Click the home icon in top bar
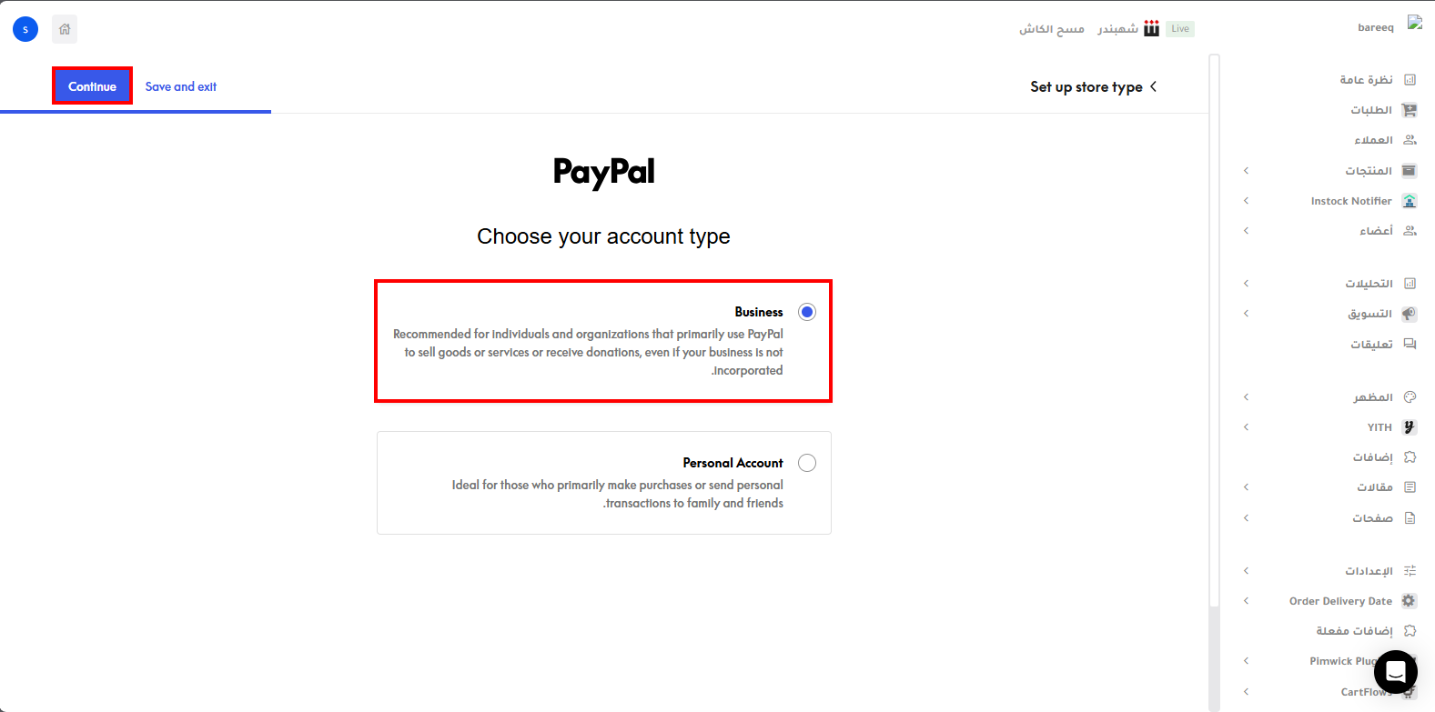Screen dimensions: 1435x712 [x=65, y=29]
